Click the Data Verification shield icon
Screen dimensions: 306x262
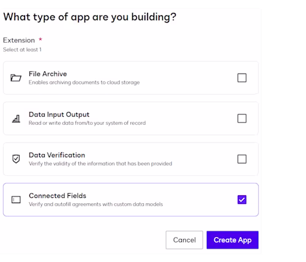tap(16, 159)
